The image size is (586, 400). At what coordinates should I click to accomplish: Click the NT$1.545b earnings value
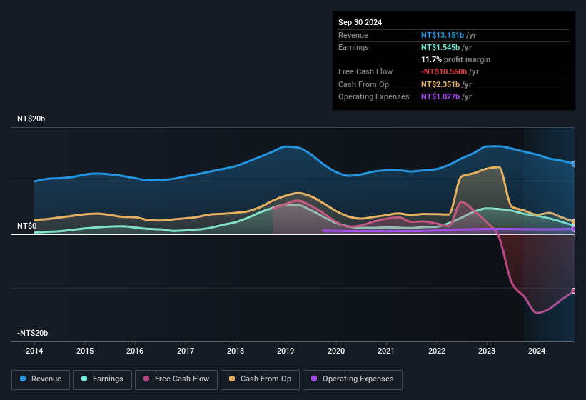pos(440,47)
